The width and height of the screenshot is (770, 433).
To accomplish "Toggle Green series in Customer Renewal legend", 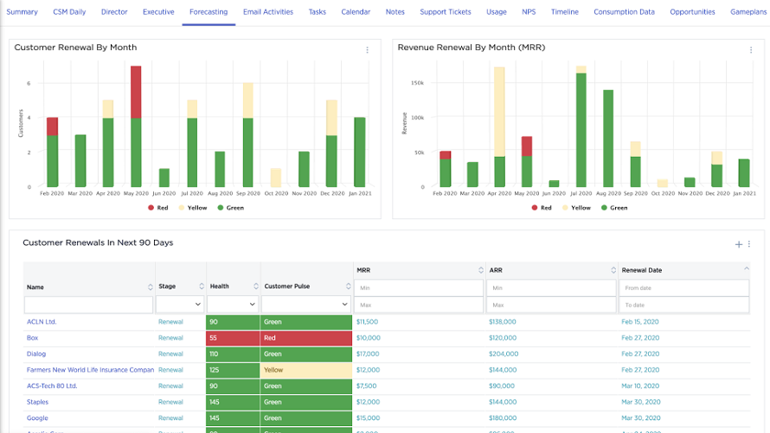I will click(x=231, y=208).
